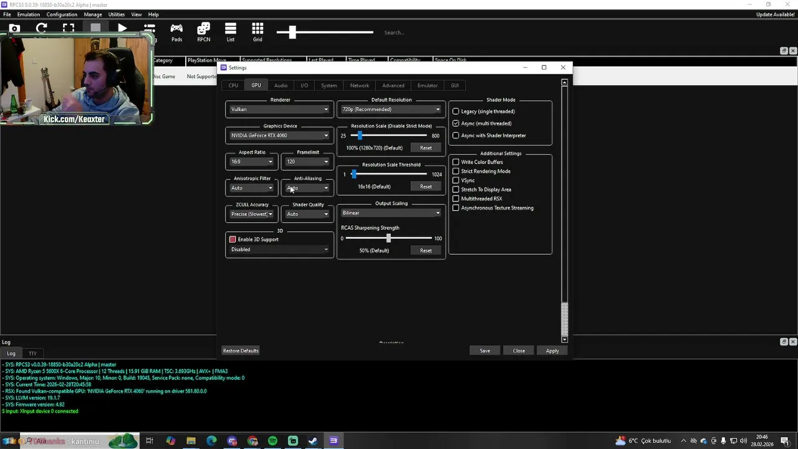Switch to the Network settings tab
The height and width of the screenshot is (449, 798).
pyautogui.click(x=360, y=85)
